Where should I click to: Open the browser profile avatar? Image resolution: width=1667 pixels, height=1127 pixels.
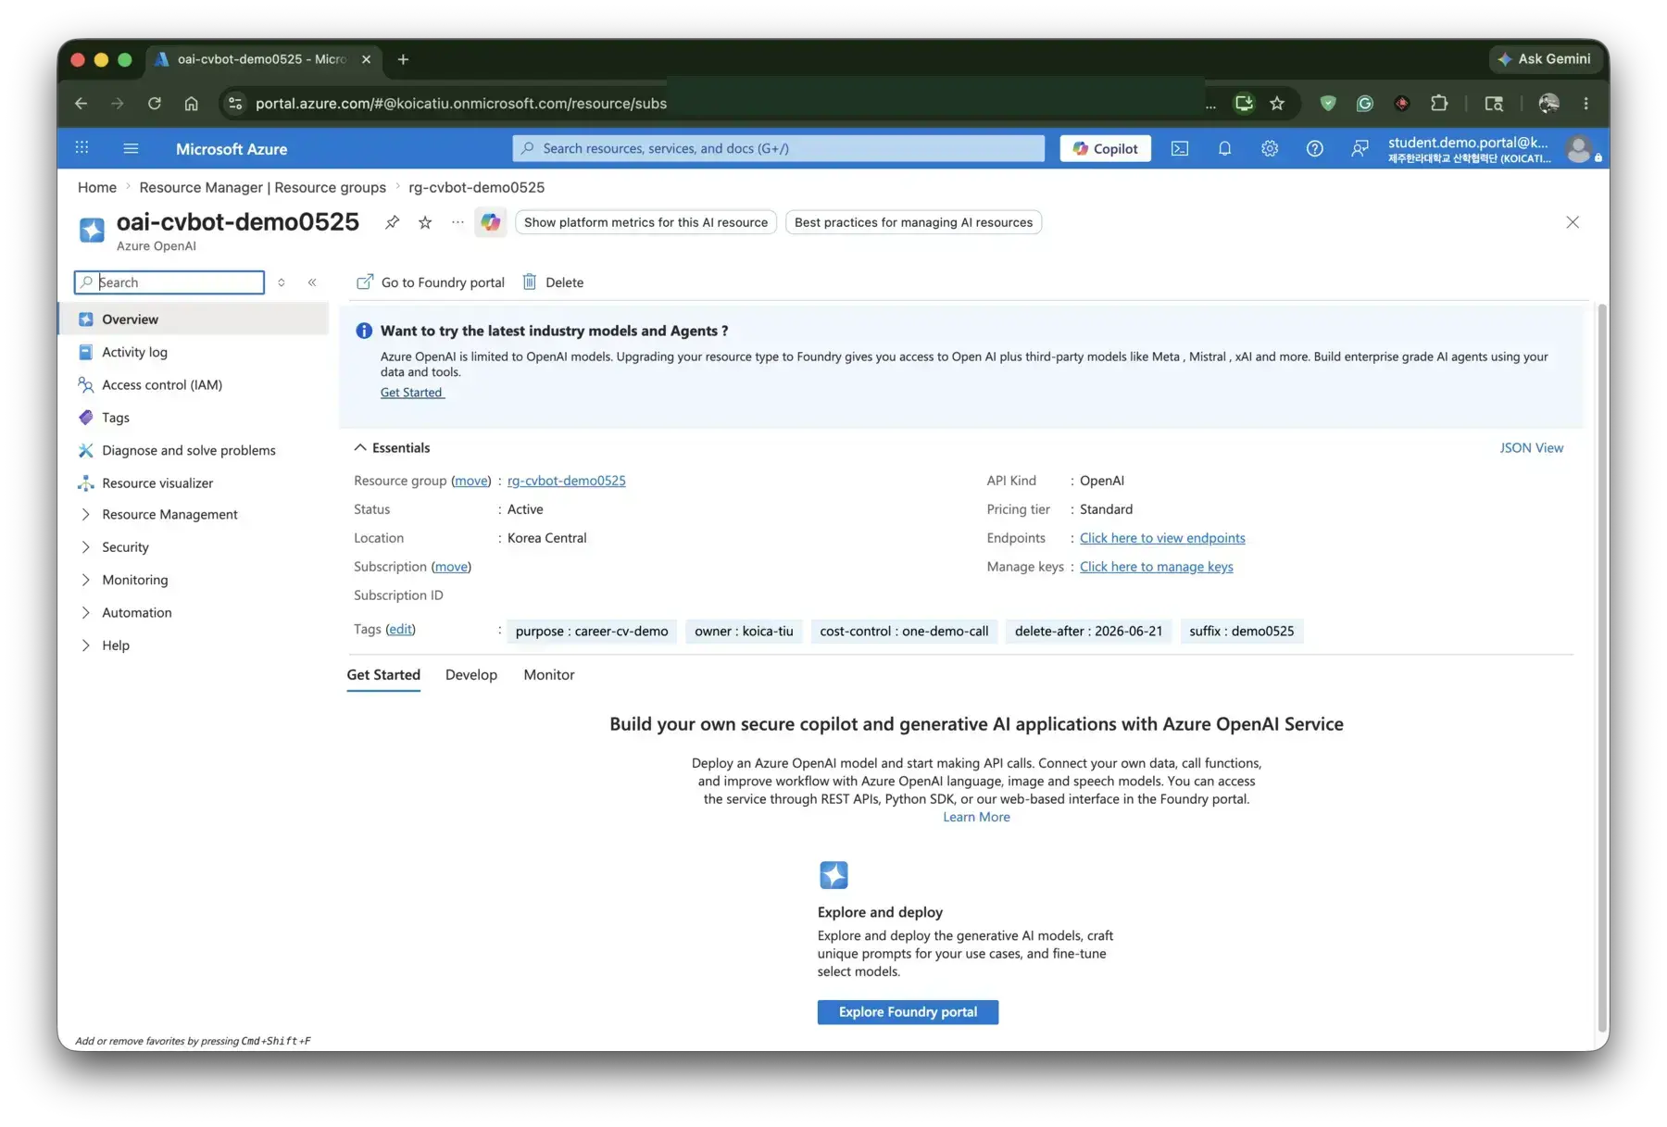coord(1548,104)
